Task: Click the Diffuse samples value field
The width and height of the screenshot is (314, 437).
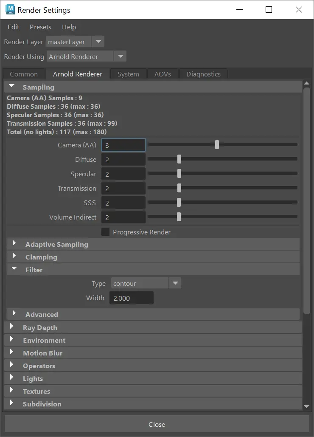Action: pyautogui.click(x=123, y=160)
